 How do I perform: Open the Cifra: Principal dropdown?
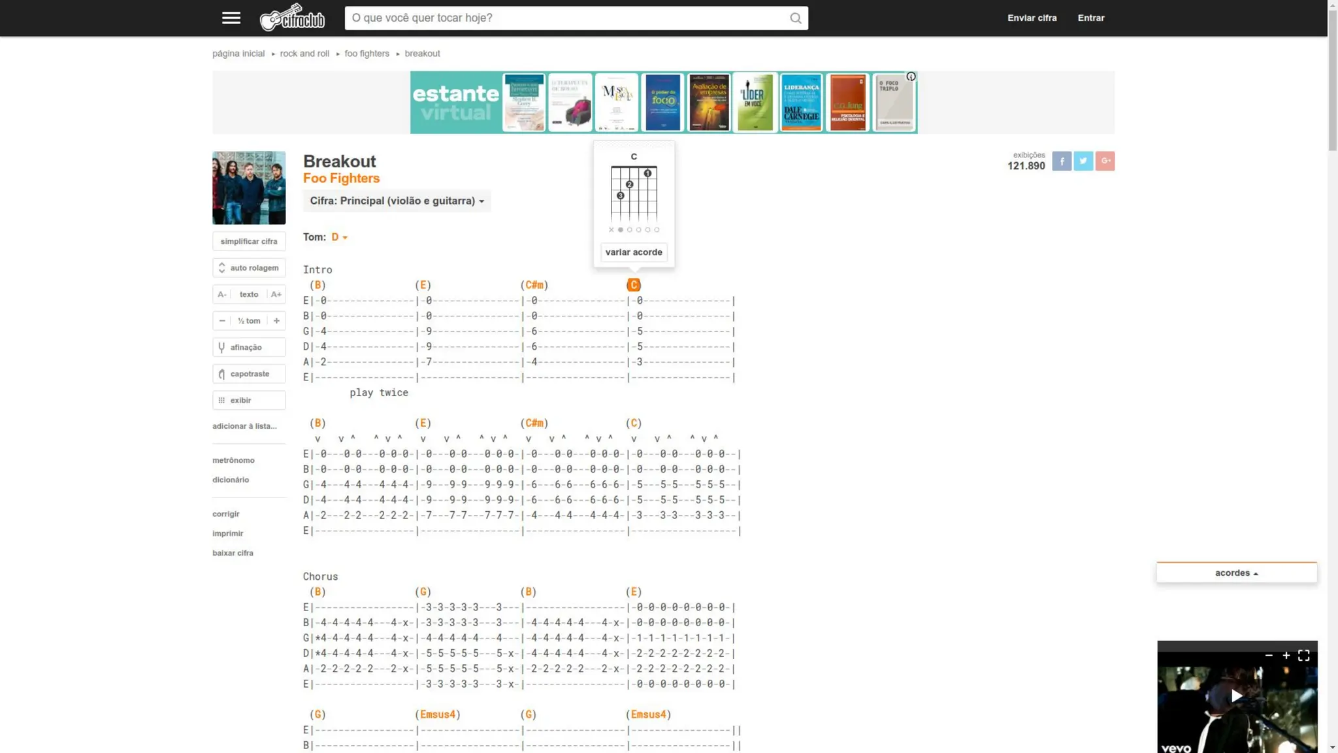(397, 201)
